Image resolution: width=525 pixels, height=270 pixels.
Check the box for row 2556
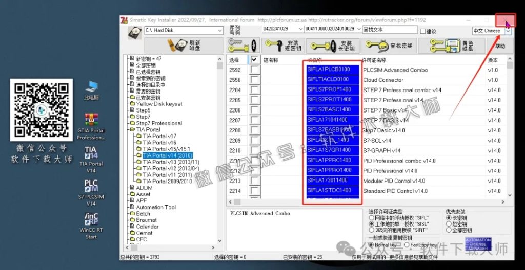click(x=255, y=80)
